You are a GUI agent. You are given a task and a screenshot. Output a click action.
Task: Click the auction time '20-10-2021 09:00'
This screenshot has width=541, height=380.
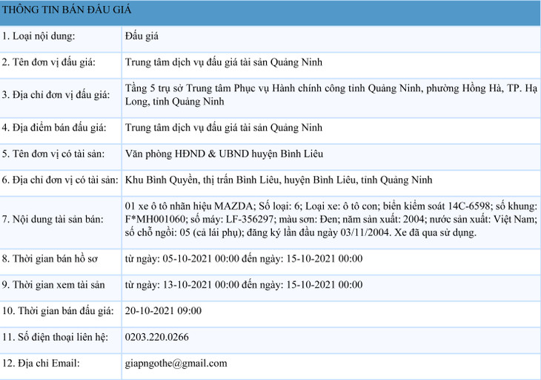163,311
